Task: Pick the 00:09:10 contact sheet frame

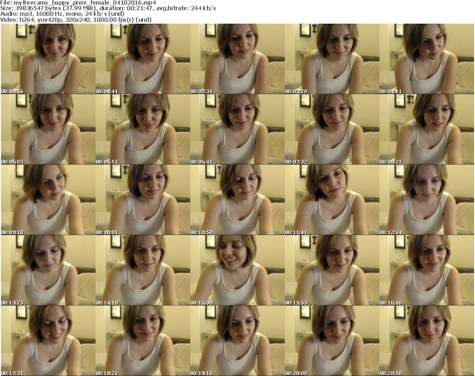Action: tap(48, 200)
